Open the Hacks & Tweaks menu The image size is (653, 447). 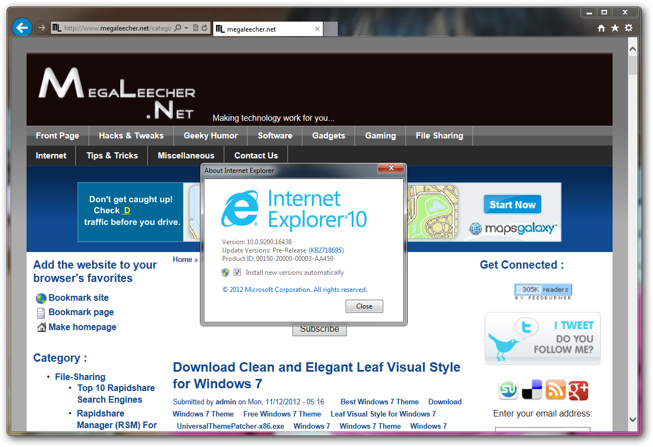131,135
